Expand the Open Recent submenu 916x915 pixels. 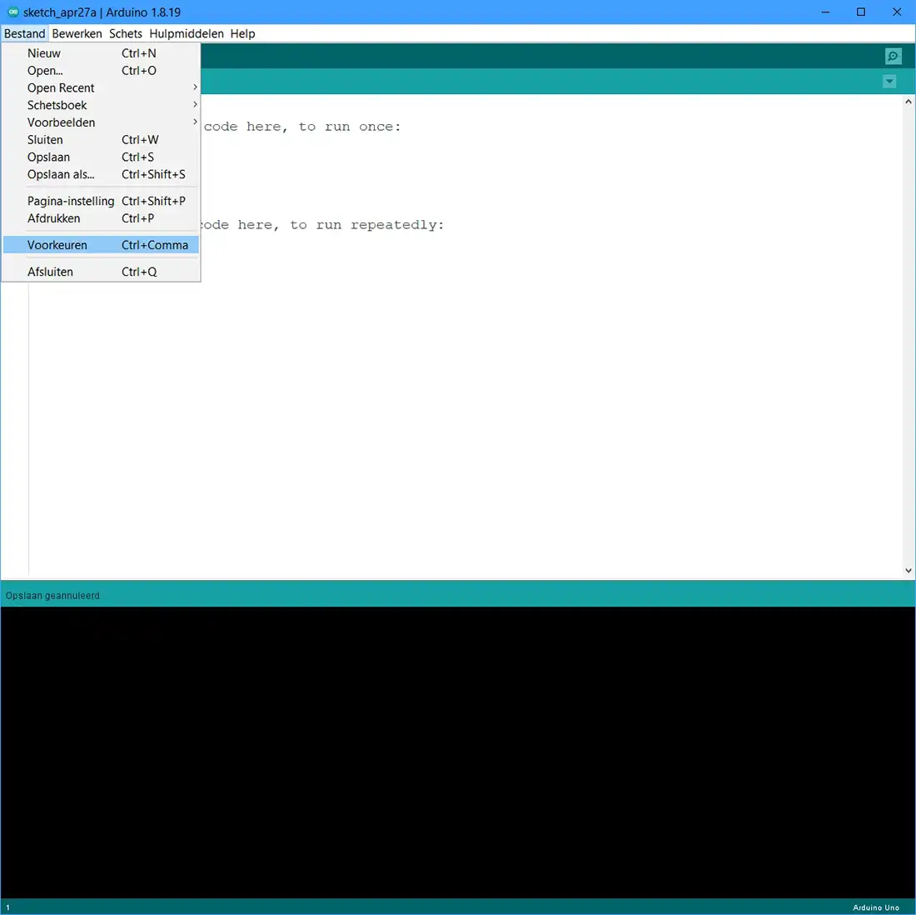(x=100, y=87)
